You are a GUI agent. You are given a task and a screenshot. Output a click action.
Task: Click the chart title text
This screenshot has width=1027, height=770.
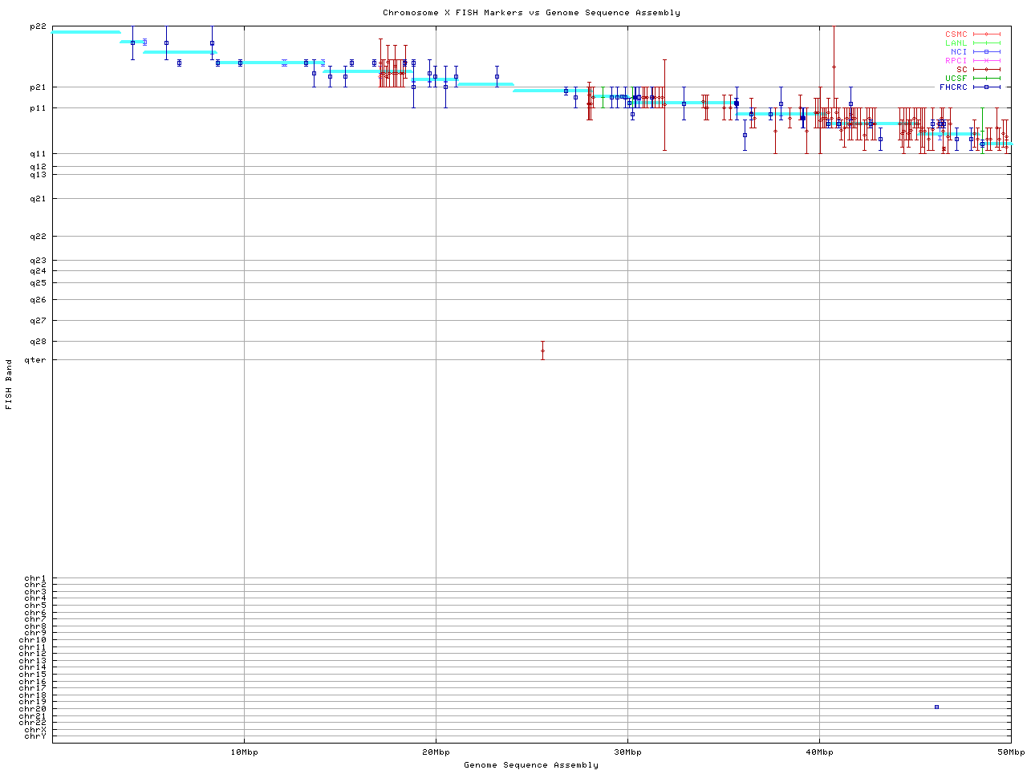pyautogui.click(x=531, y=13)
